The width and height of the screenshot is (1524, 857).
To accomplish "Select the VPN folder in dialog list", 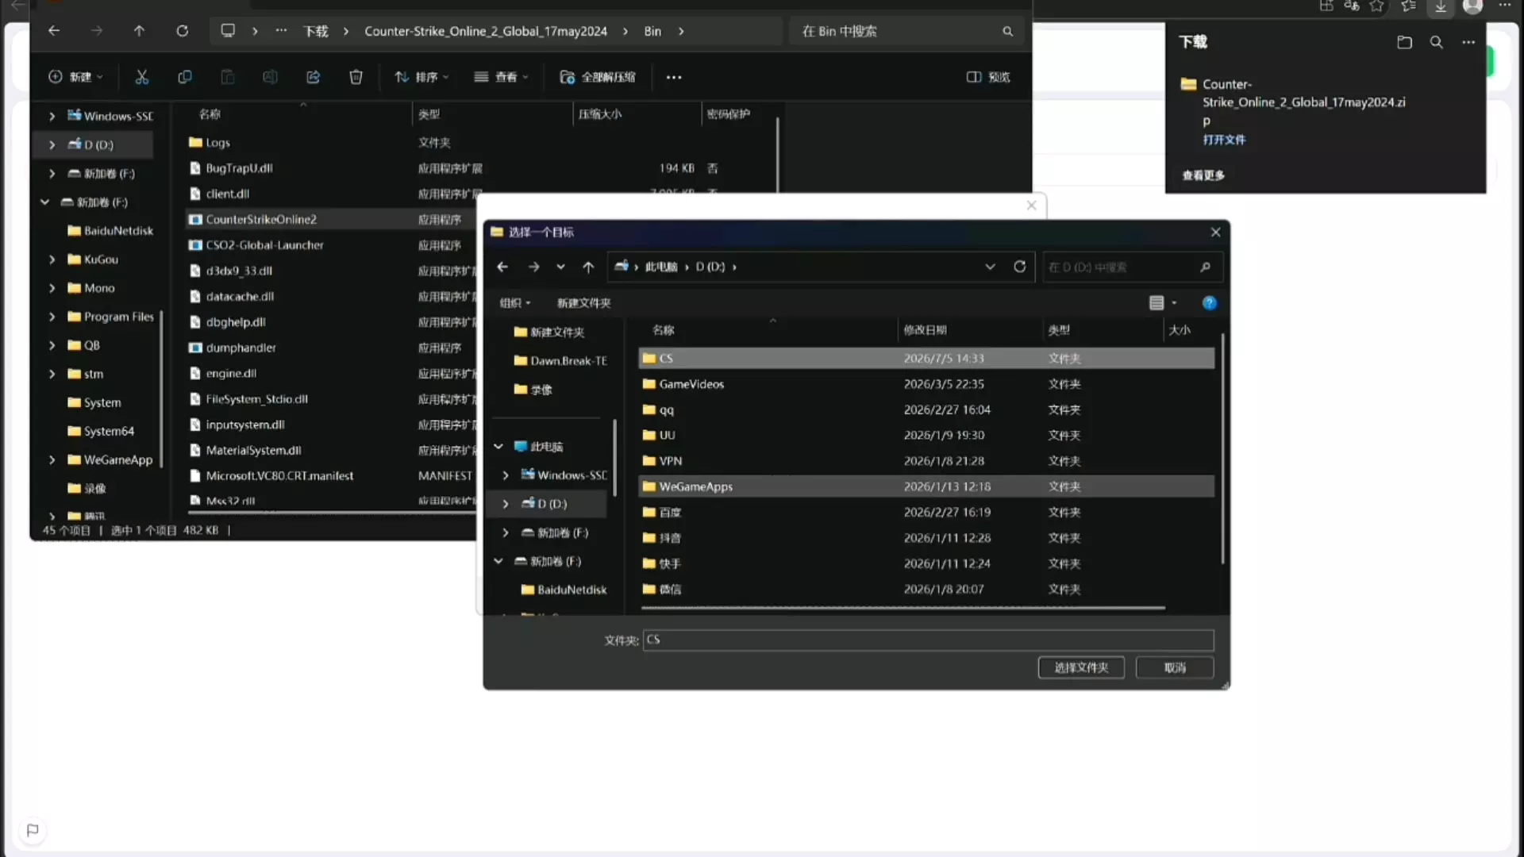I will 926,461.
